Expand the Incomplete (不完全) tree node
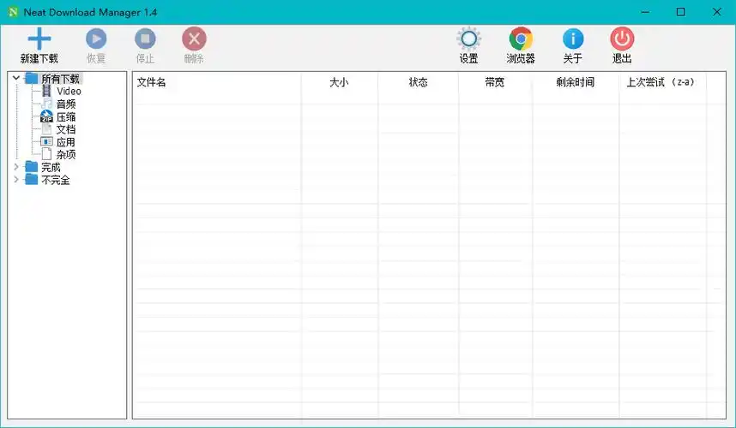The height and width of the screenshot is (428, 736). [x=16, y=180]
